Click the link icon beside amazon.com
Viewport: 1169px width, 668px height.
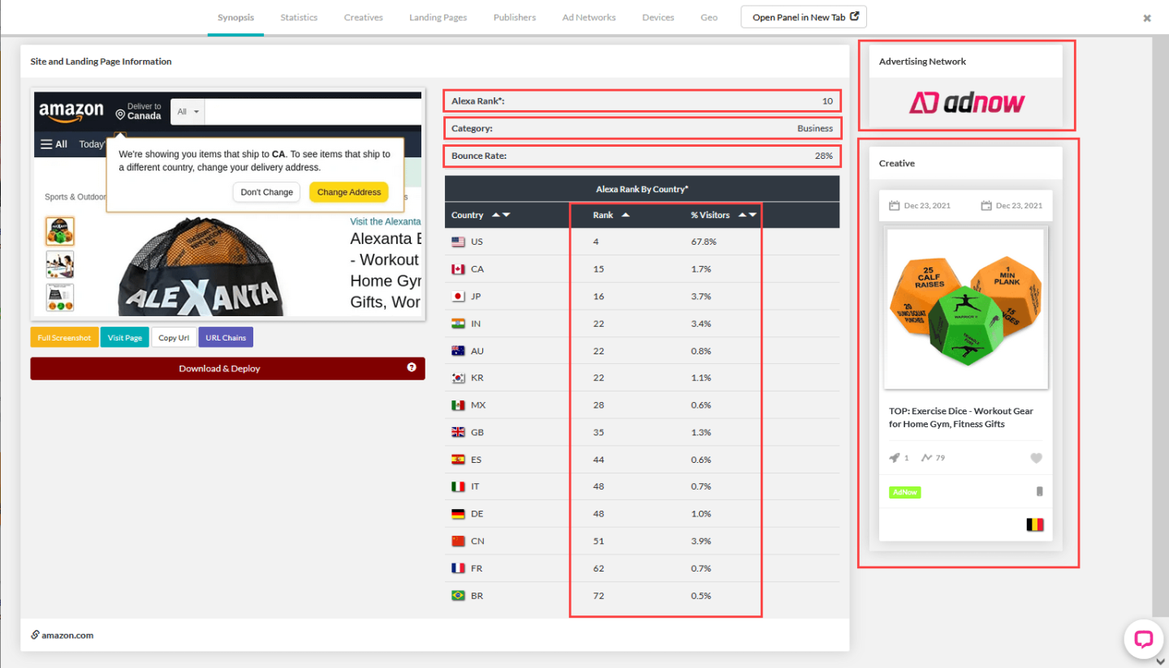tap(36, 635)
